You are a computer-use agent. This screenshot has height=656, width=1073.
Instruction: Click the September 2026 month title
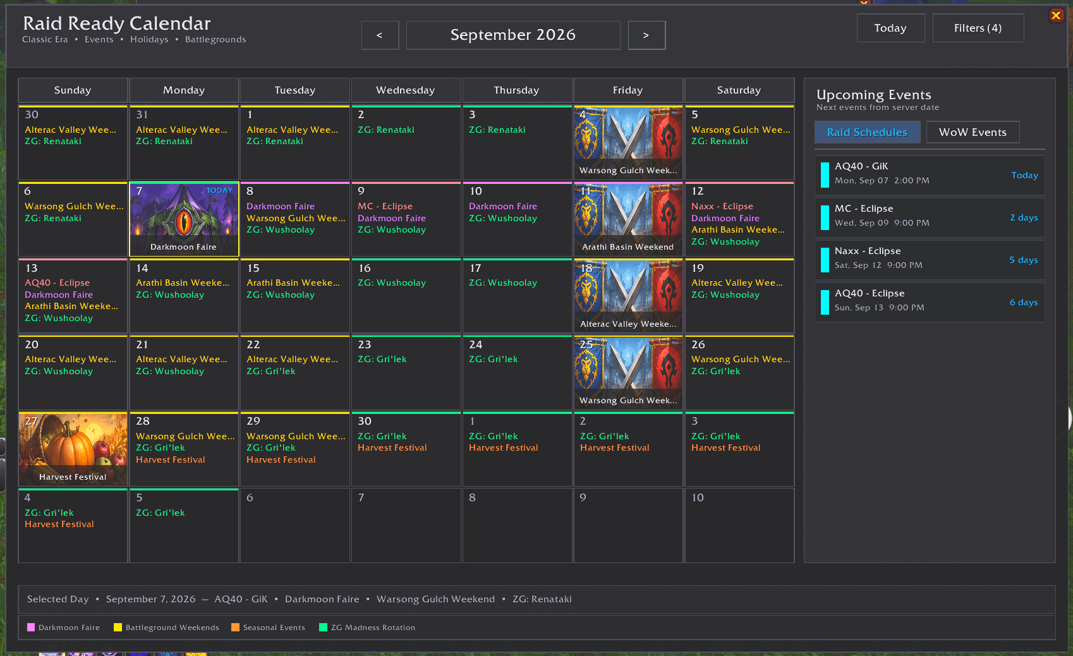pyautogui.click(x=513, y=35)
